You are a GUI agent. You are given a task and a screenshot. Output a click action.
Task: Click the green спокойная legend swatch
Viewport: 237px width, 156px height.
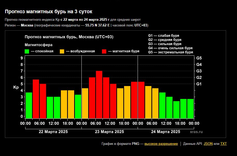[x=27, y=51]
